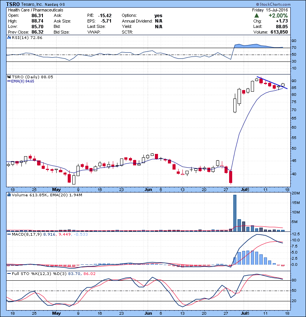This screenshot has height=317, width=306.
Task: Click the May label on the upper date axis
Action: [x=56, y=189]
